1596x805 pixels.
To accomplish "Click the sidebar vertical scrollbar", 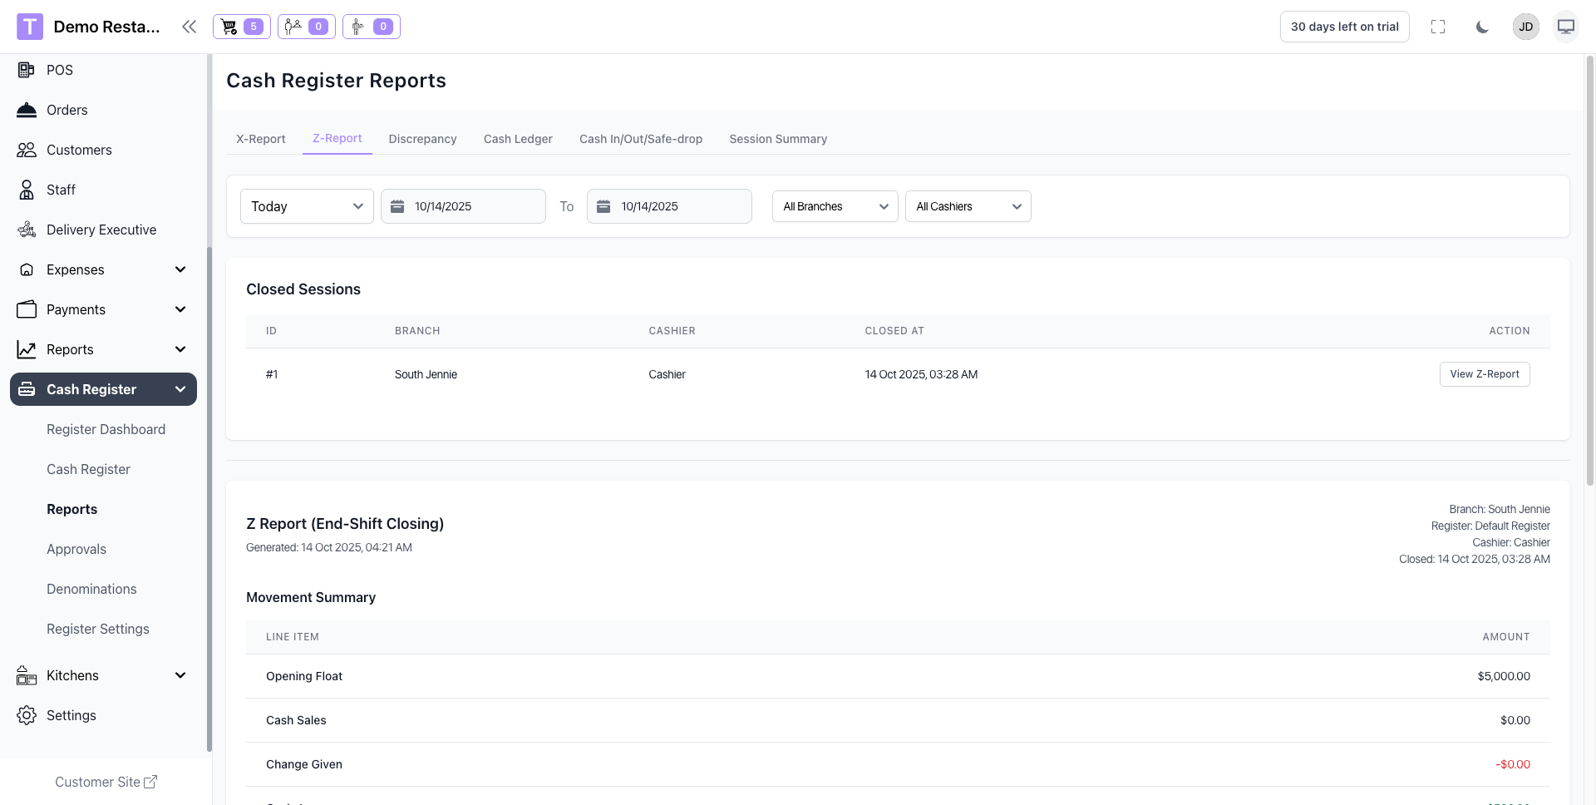I will click(x=209, y=499).
